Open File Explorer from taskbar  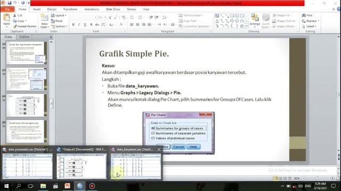pos(43,186)
